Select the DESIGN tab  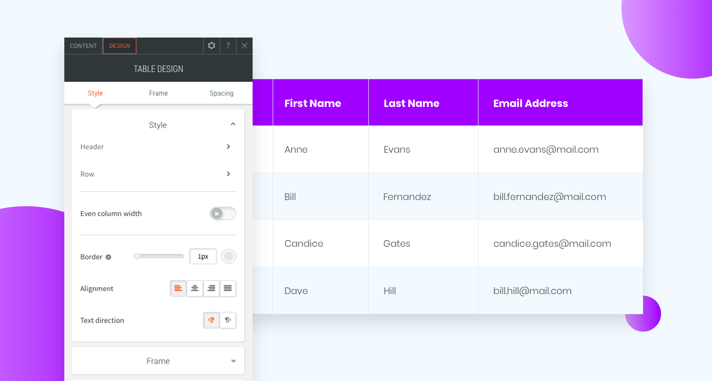pos(119,46)
